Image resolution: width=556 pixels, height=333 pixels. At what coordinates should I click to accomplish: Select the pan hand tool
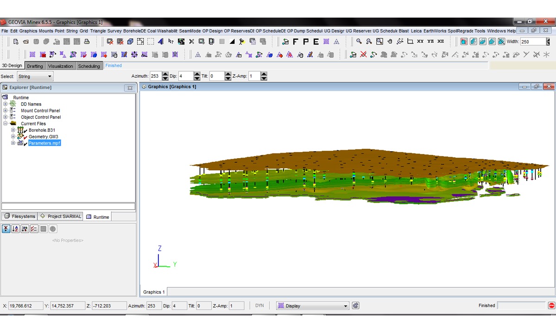(x=390, y=41)
